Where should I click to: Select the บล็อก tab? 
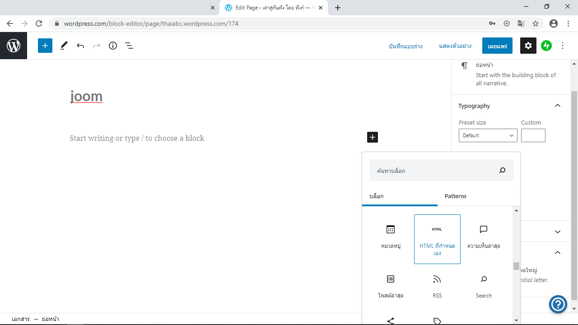pyautogui.click(x=377, y=196)
